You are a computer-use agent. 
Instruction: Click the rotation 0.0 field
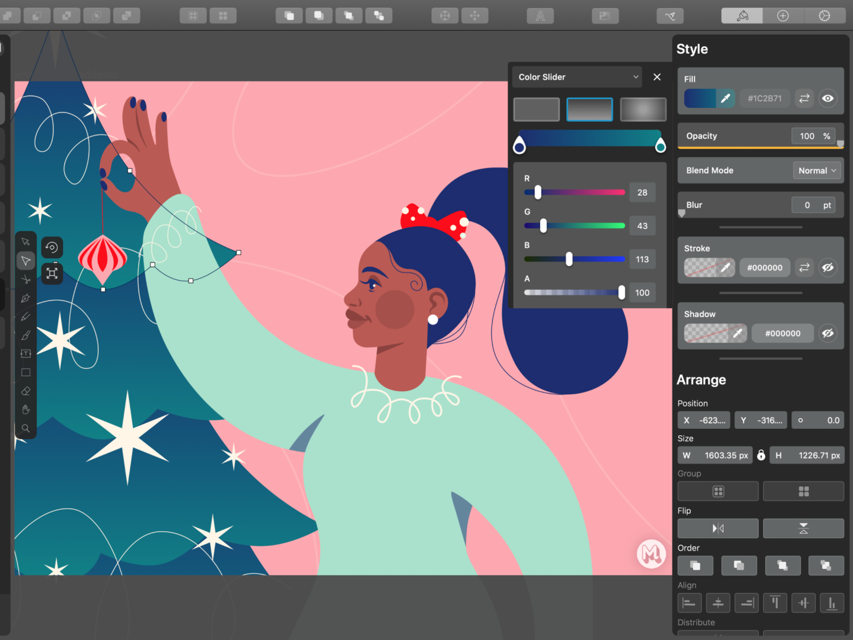[x=818, y=420]
